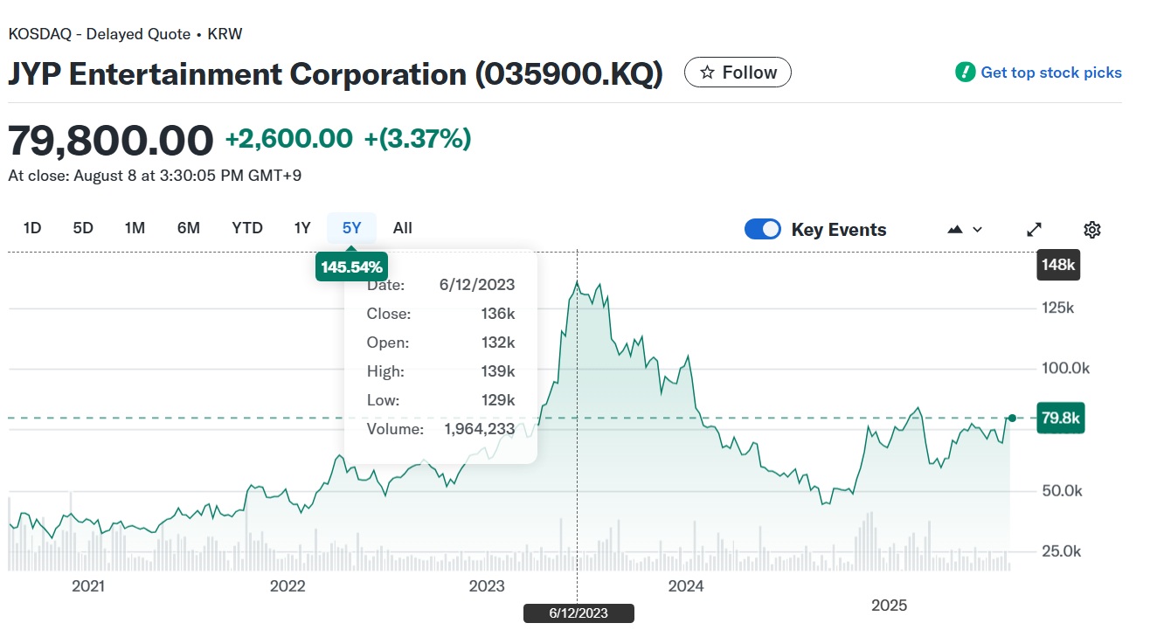Click the +(3.37%) percent change
1150x637 pixels.
coord(418,138)
